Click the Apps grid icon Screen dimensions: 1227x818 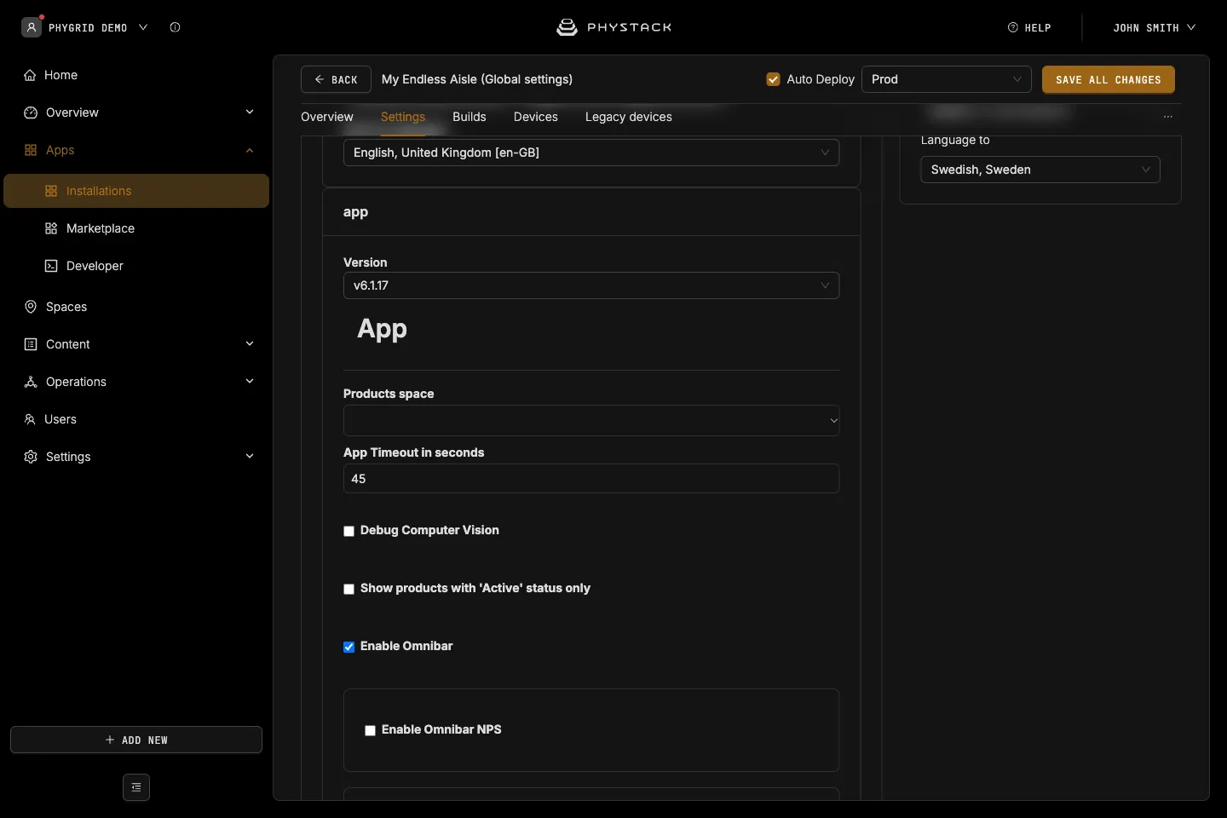pos(31,150)
